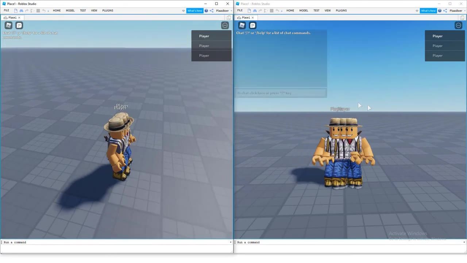Click viewport layout icon in right tab bar
The width and height of the screenshot is (467, 263).
pyautogui.click(x=462, y=18)
